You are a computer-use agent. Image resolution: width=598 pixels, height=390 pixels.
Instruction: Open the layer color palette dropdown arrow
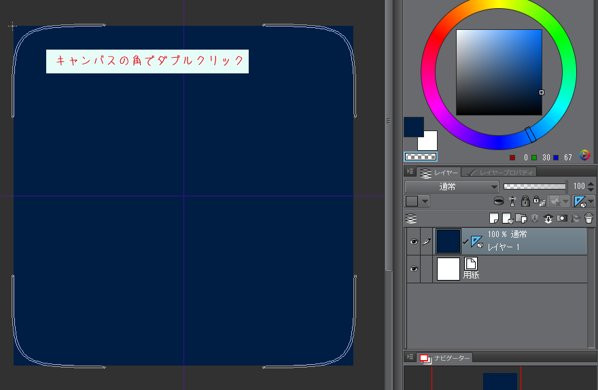[425, 201]
